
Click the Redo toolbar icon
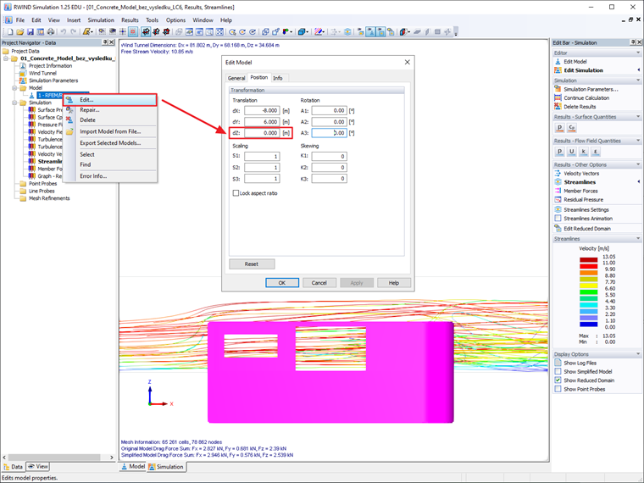(73, 31)
